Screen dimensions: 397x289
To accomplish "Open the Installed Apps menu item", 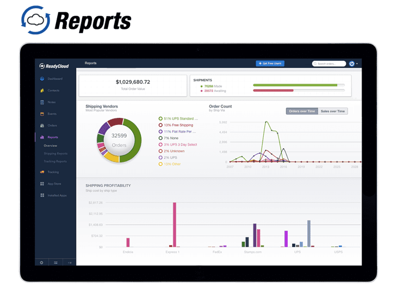I will pyautogui.click(x=57, y=195).
